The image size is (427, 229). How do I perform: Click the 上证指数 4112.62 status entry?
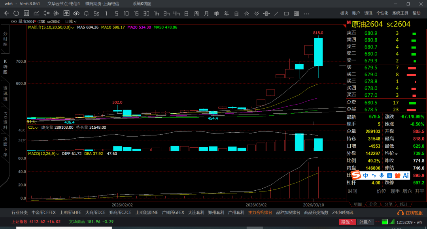point(36,222)
